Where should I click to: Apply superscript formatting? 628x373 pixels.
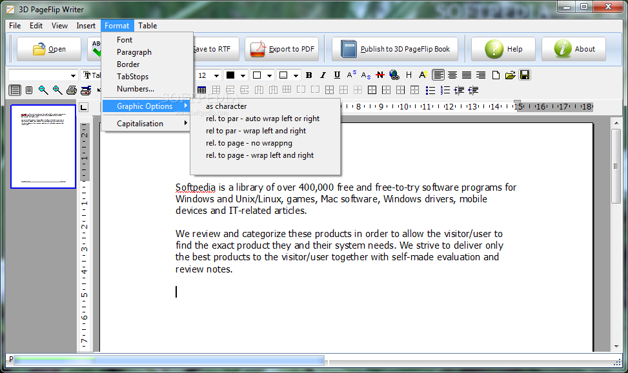pos(351,75)
